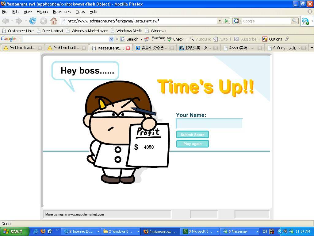This screenshot has width=314, height=236.
Task: Open the list-all-tabs dropdown at the end of the tab strip
Action: [312, 48]
